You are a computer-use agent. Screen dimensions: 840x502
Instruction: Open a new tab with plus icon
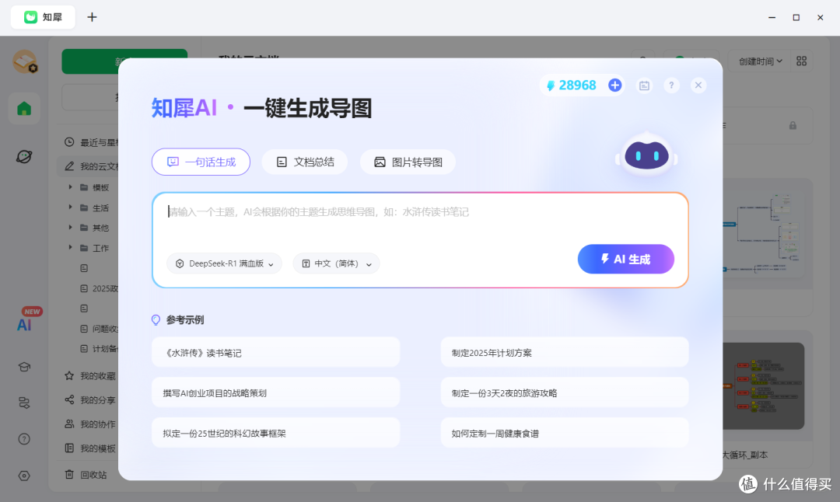(x=92, y=17)
